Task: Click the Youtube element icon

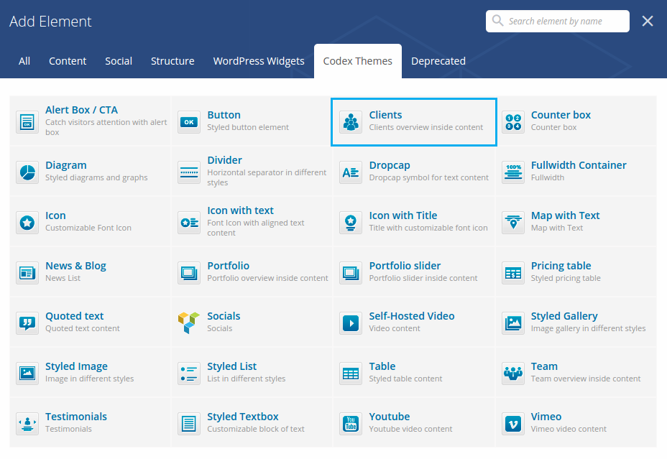Action: point(351,424)
